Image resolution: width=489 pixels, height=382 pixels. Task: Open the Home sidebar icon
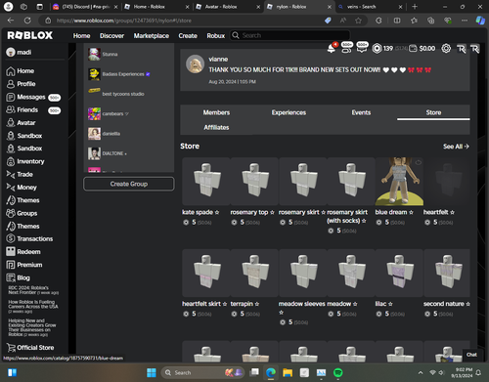tap(11, 71)
